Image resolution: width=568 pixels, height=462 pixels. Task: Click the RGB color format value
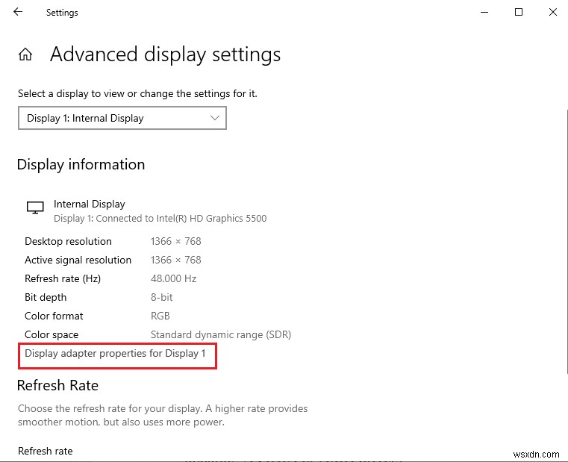[x=160, y=316]
